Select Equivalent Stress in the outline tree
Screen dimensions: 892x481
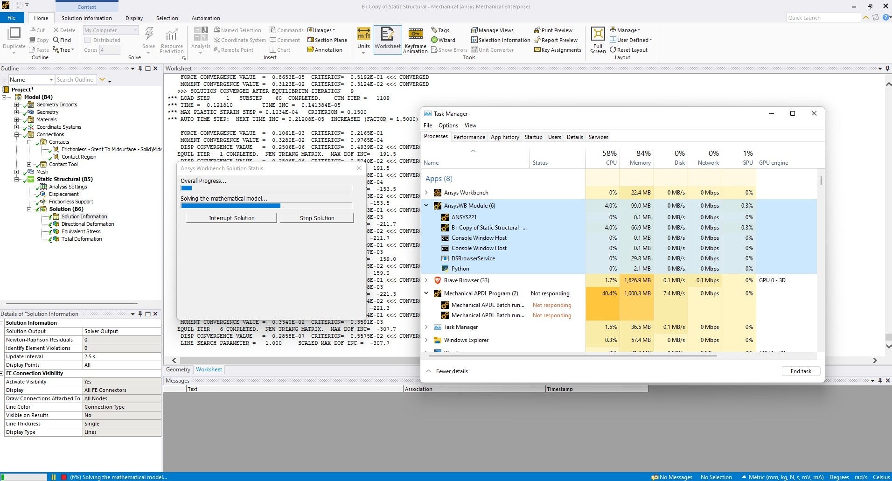(x=81, y=231)
